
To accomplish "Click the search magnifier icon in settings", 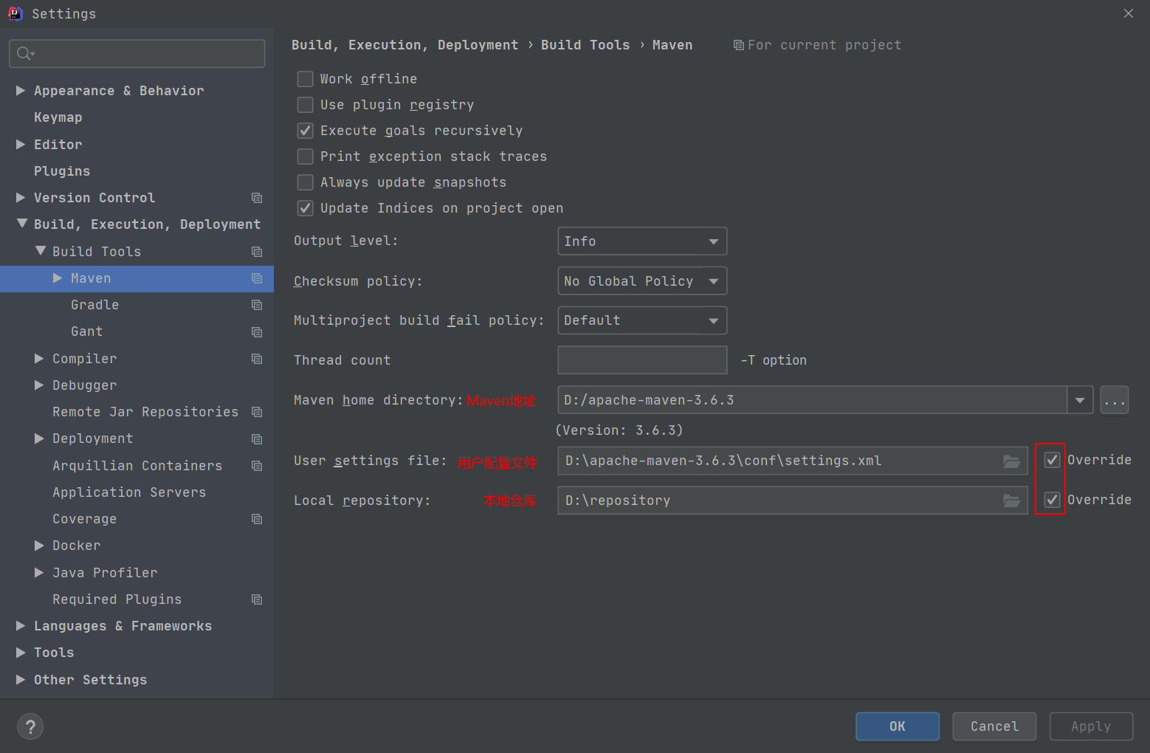I will click(x=24, y=53).
